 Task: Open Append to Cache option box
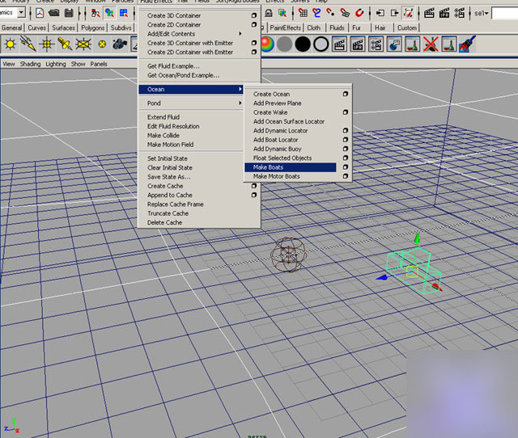(x=253, y=195)
